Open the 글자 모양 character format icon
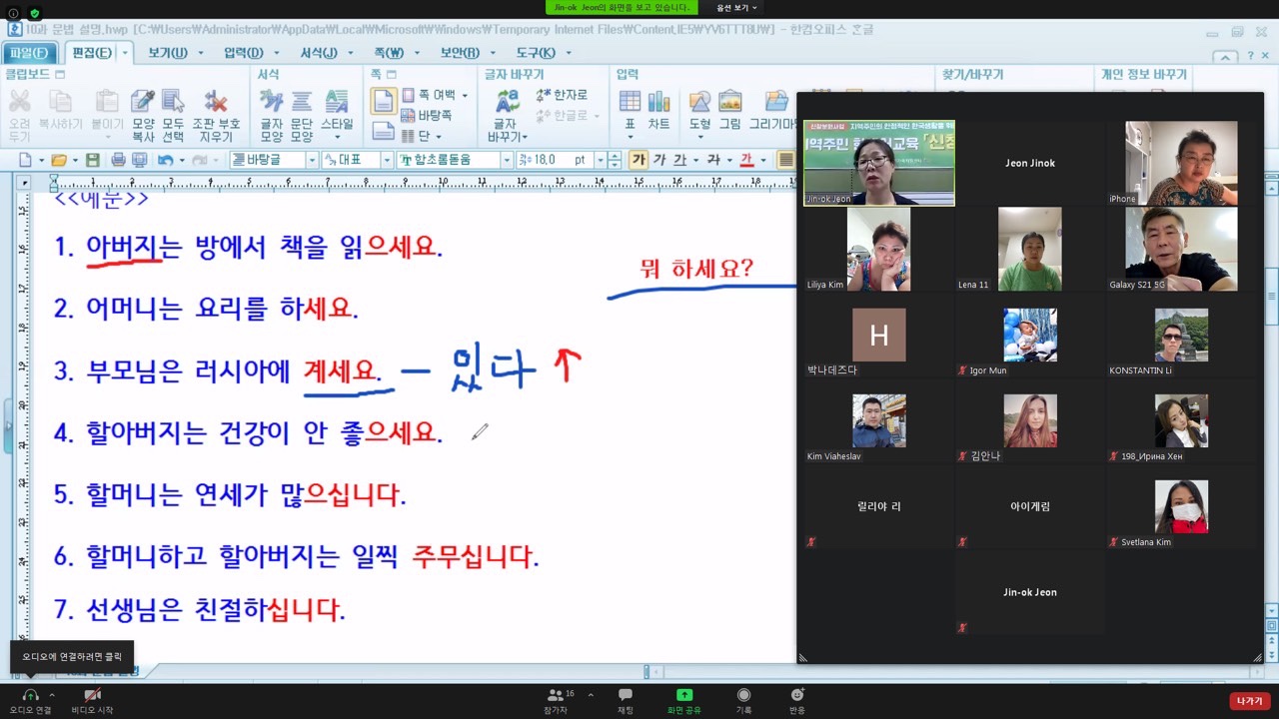Screen dimensions: 1279x719 tap(271, 101)
